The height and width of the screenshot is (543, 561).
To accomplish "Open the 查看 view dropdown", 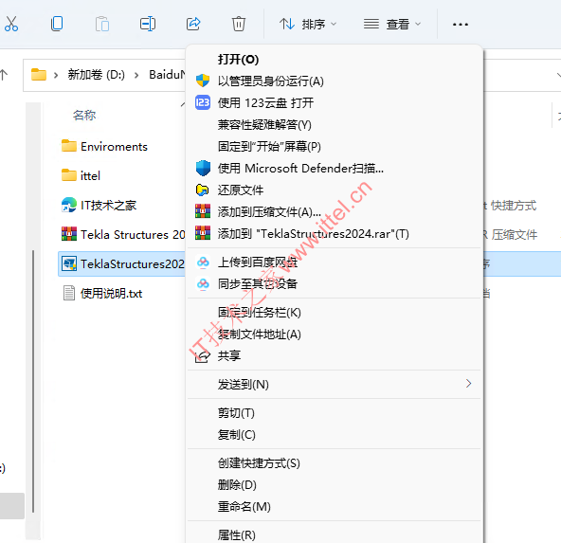I will pyautogui.click(x=392, y=25).
